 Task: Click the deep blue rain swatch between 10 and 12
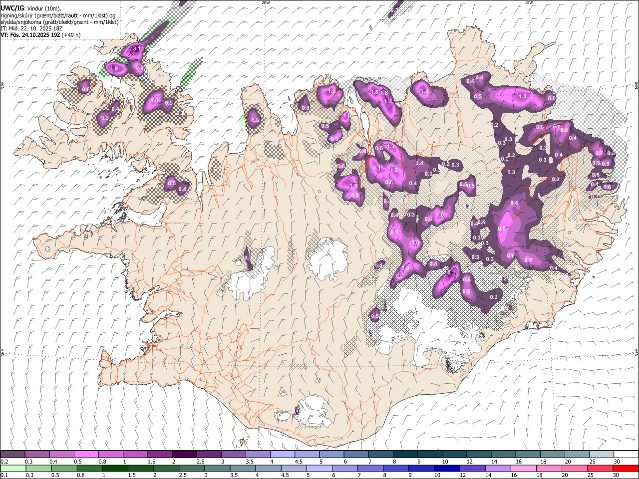[x=446, y=469]
